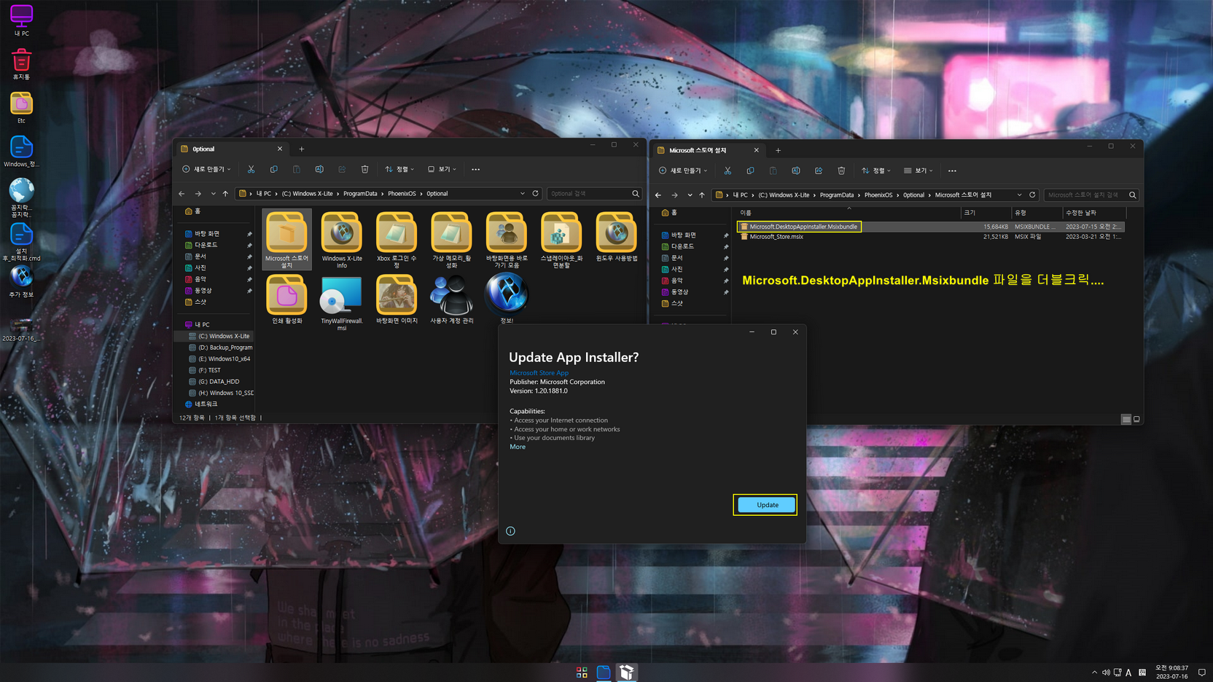Click the Update button
Image resolution: width=1213 pixels, height=682 pixels.
click(767, 505)
